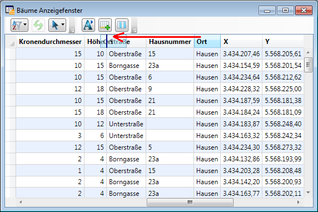Select Hausen in the row with Y 5.568.242,34
This screenshot has width=318, height=212.
click(x=207, y=135)
